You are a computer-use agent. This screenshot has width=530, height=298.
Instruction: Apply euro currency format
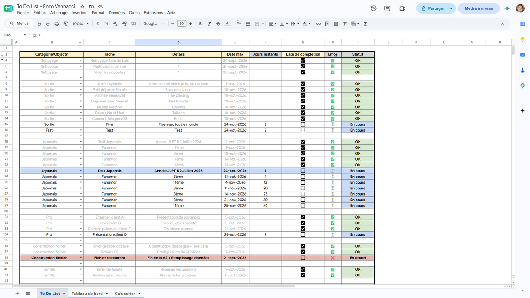(98, 23)
